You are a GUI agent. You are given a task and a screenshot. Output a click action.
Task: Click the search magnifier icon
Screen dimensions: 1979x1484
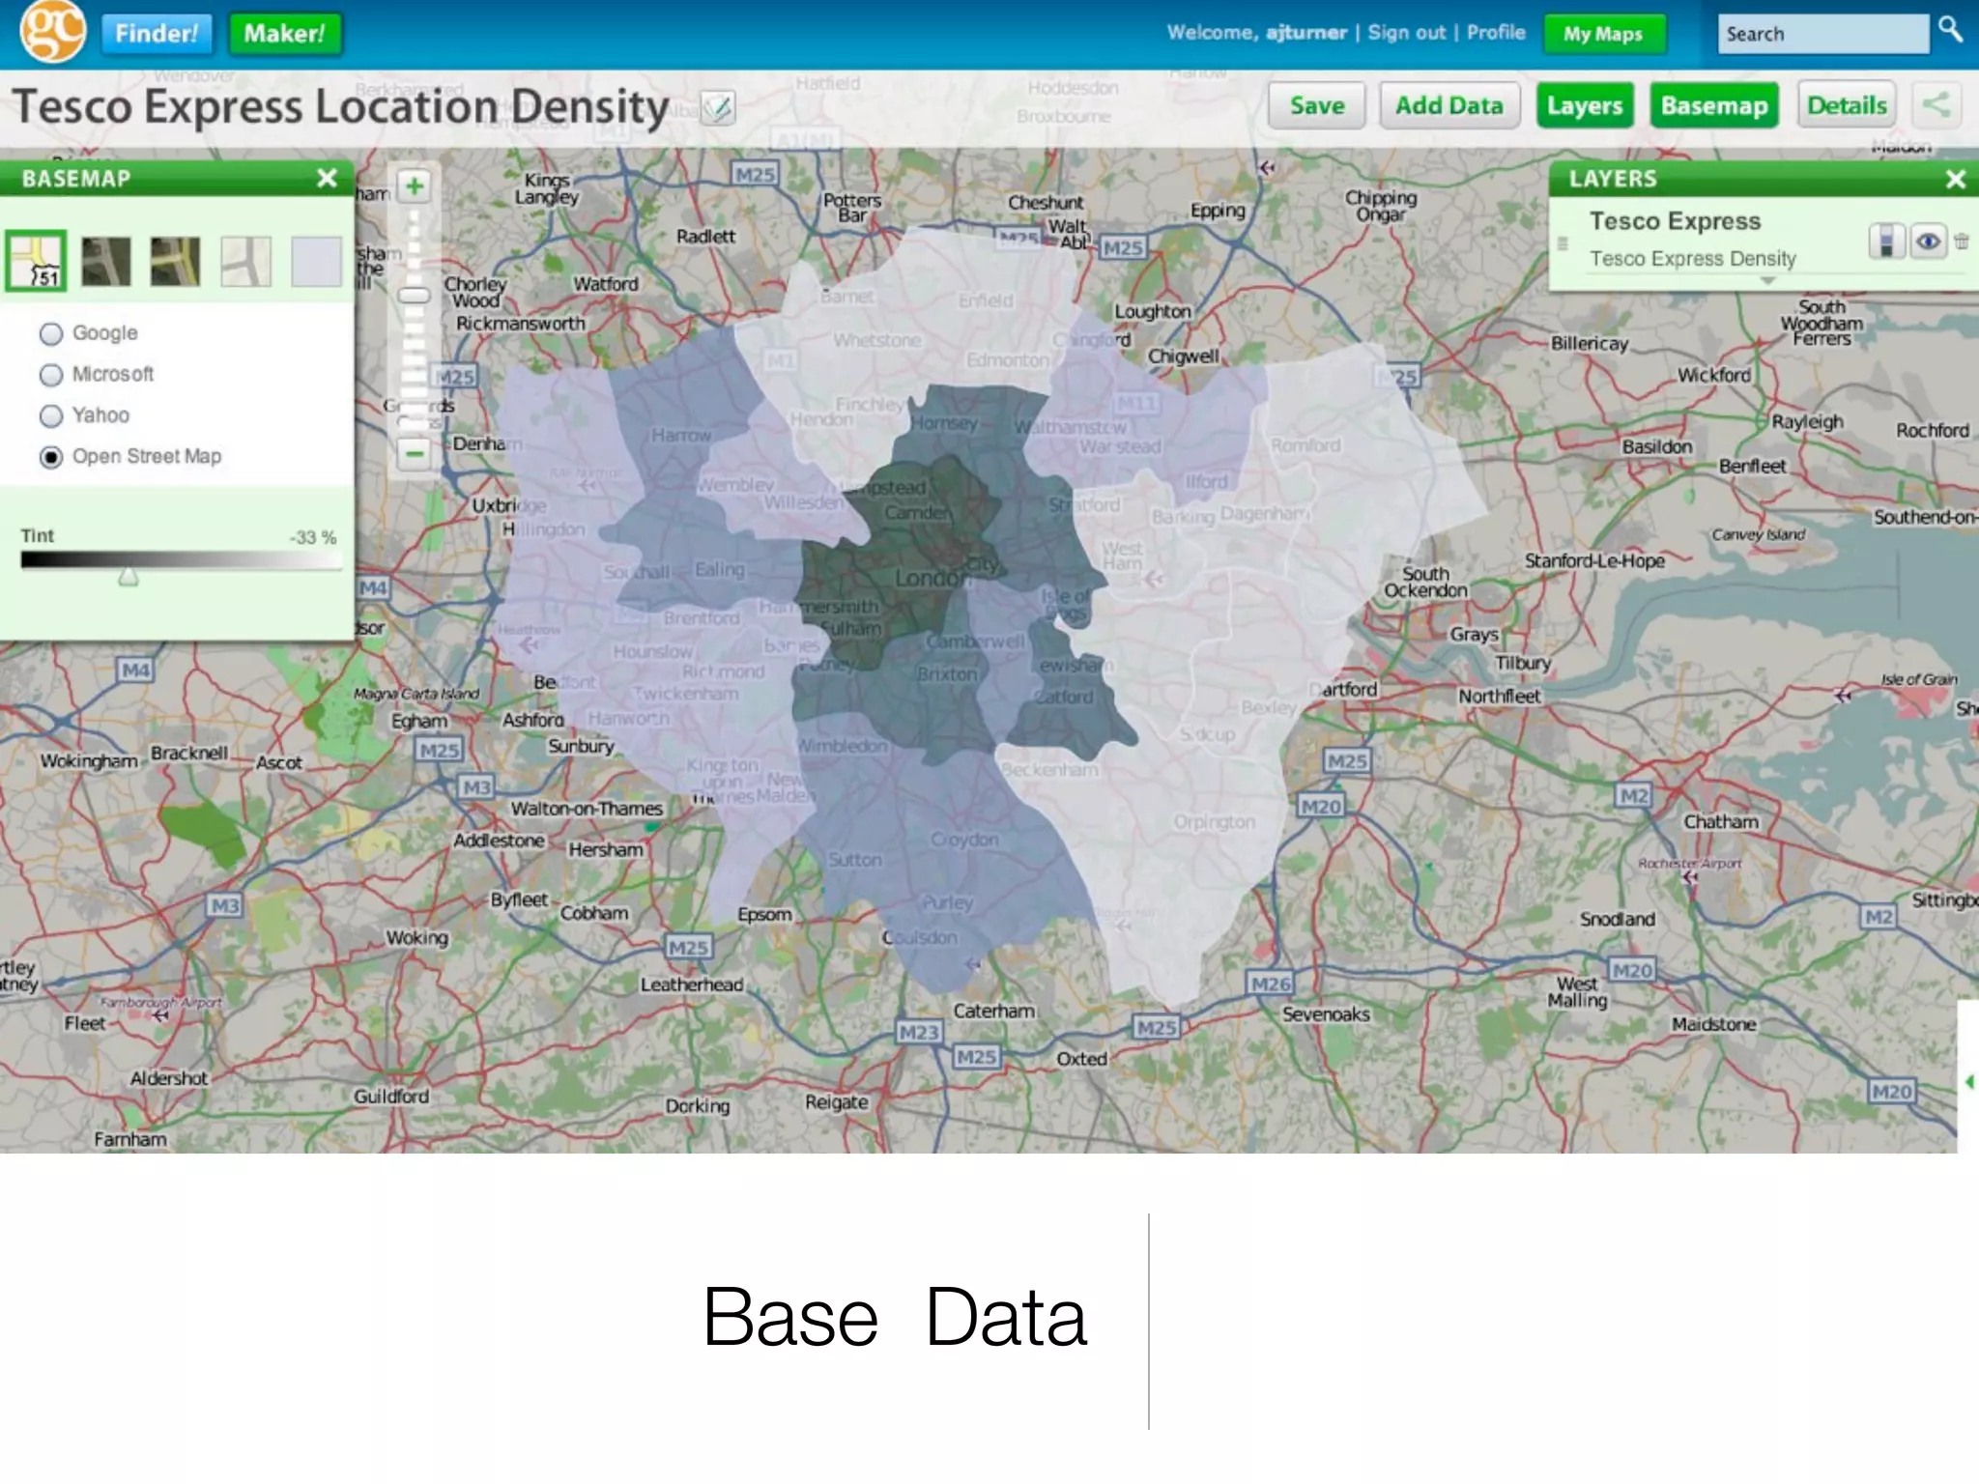(1950, 30)
